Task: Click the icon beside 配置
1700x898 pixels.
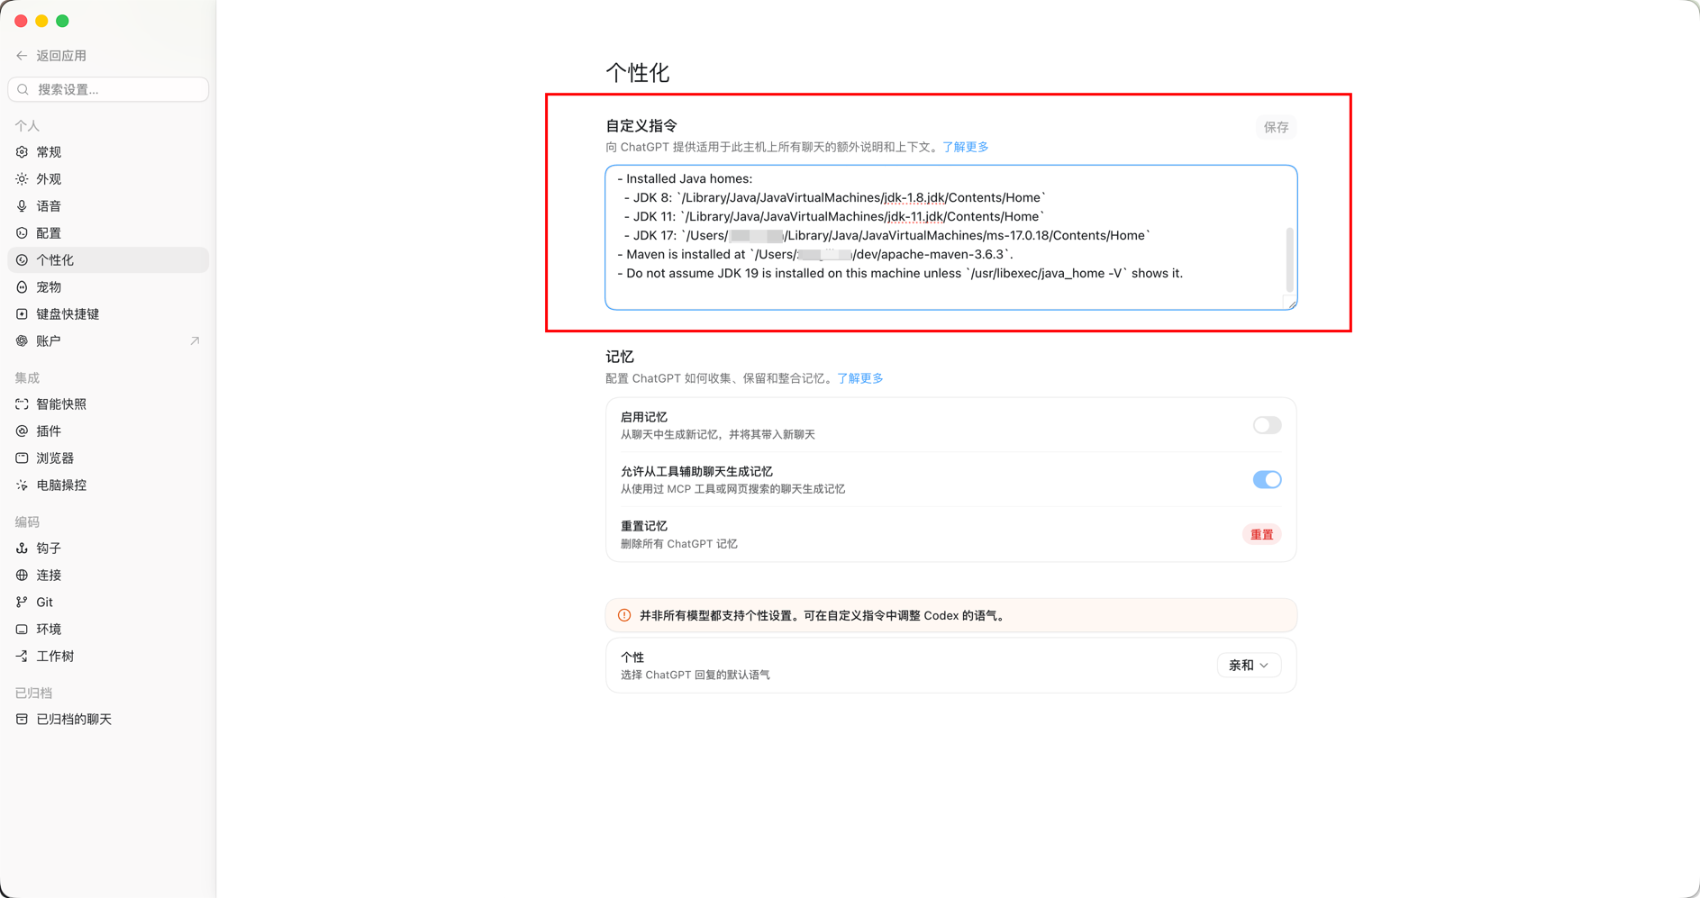Action: pos(22,233)
